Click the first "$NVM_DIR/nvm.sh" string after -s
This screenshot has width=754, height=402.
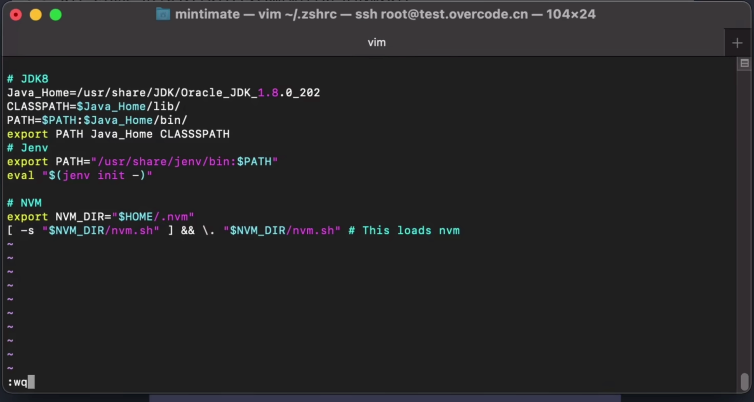(100, 230)
